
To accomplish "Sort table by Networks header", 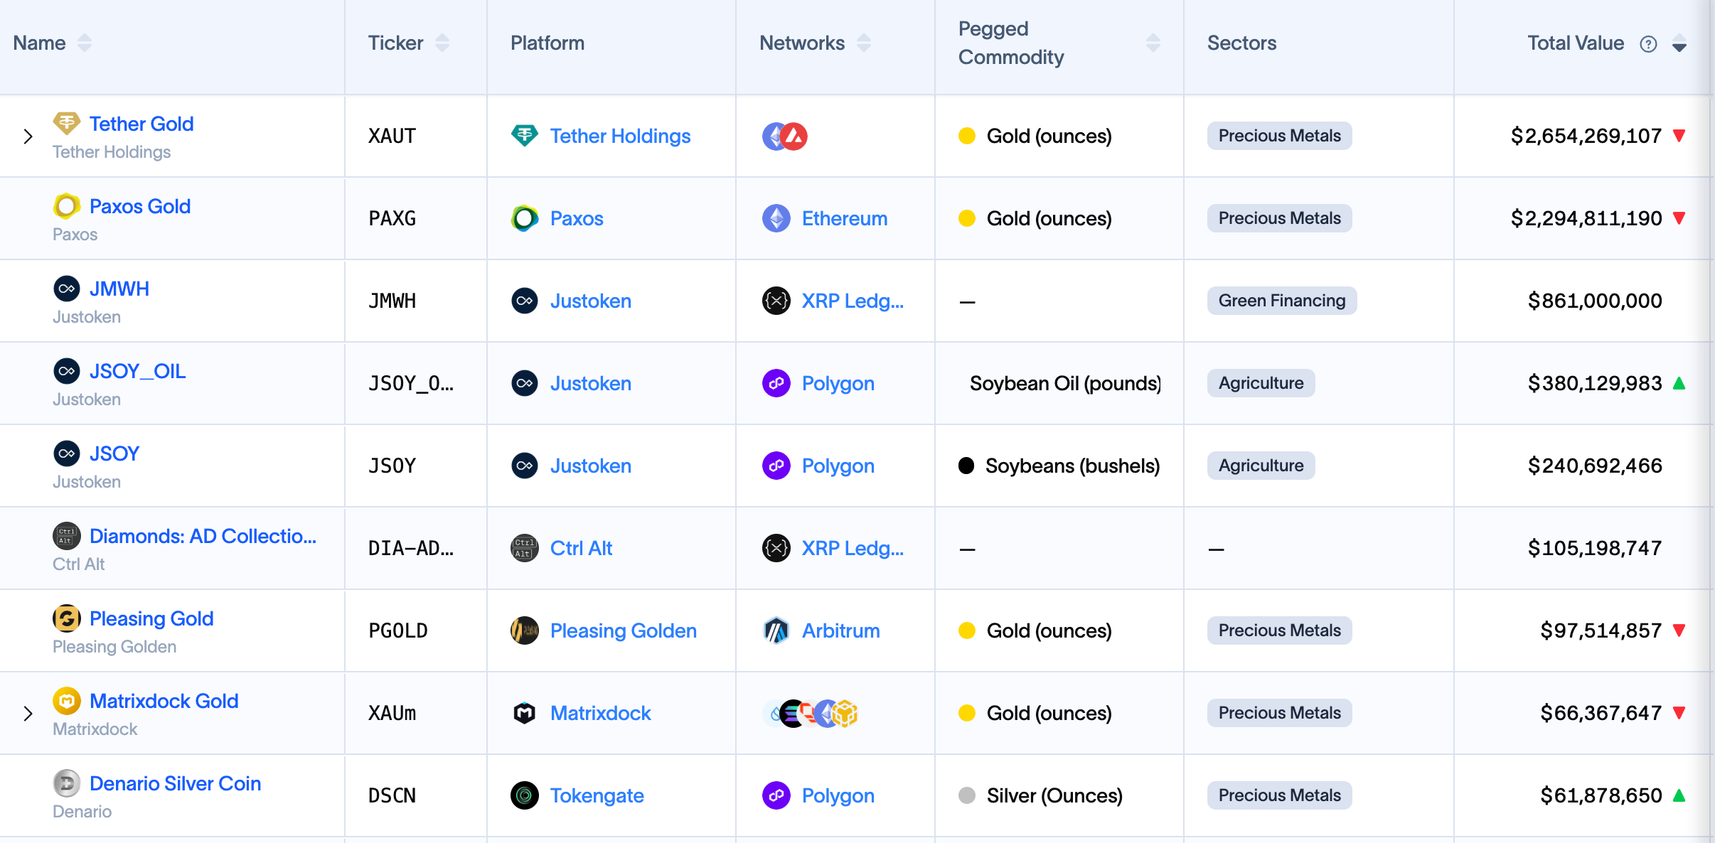I will [x=864, y=43].
